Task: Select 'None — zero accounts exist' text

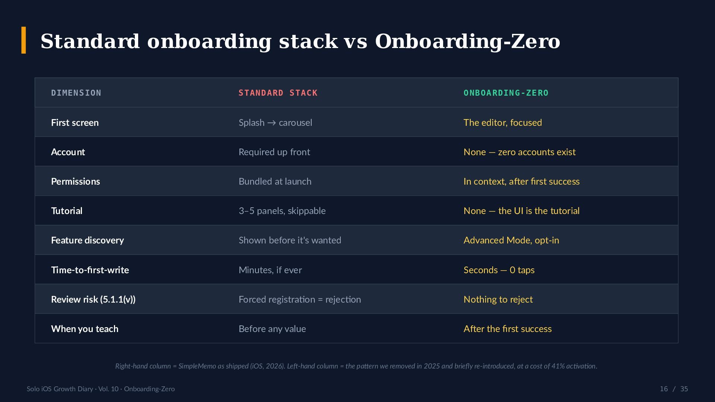Action: click(x=519, y=152)
